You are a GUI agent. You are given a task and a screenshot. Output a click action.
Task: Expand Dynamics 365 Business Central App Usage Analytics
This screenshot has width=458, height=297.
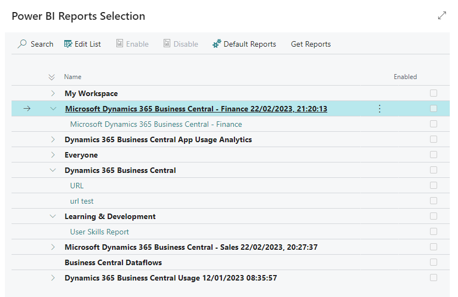point(53,139)
